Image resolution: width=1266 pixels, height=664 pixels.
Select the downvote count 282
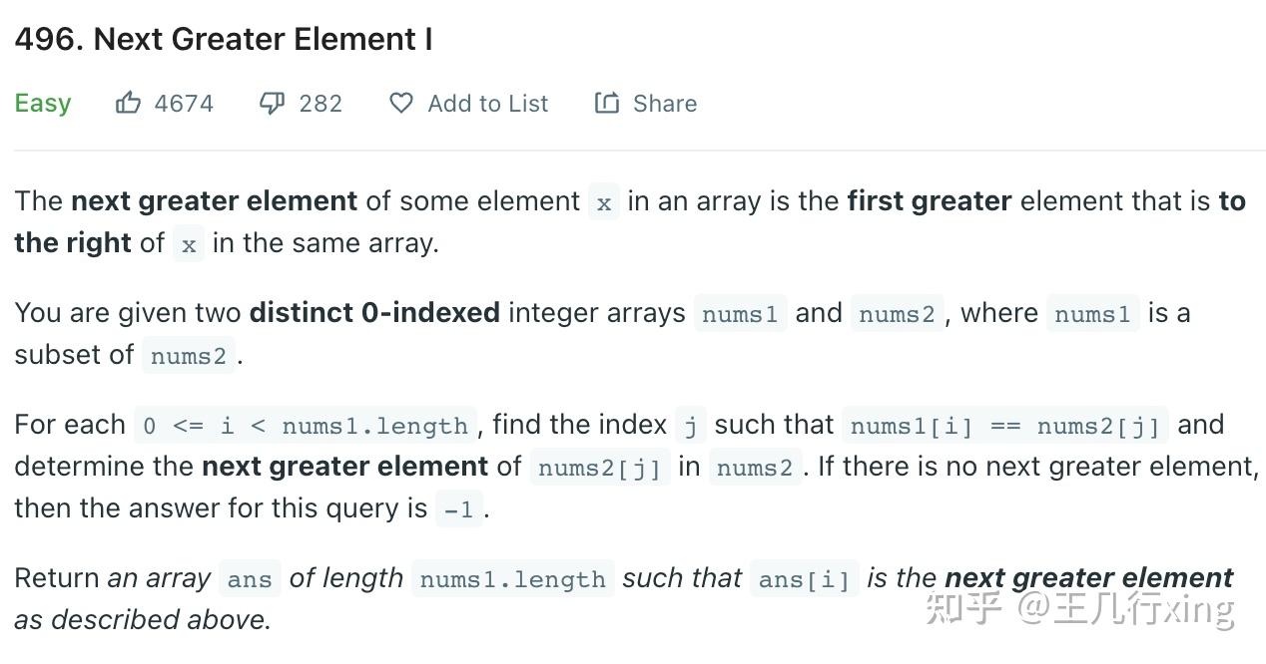[x=318, y=103]
